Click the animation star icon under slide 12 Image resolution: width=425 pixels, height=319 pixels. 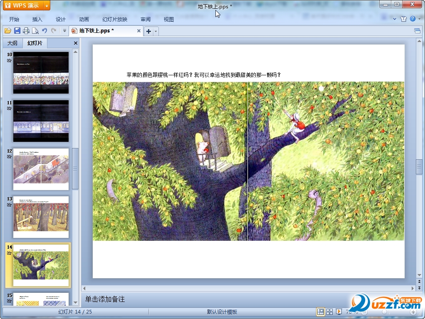click(x=9, y=157)
